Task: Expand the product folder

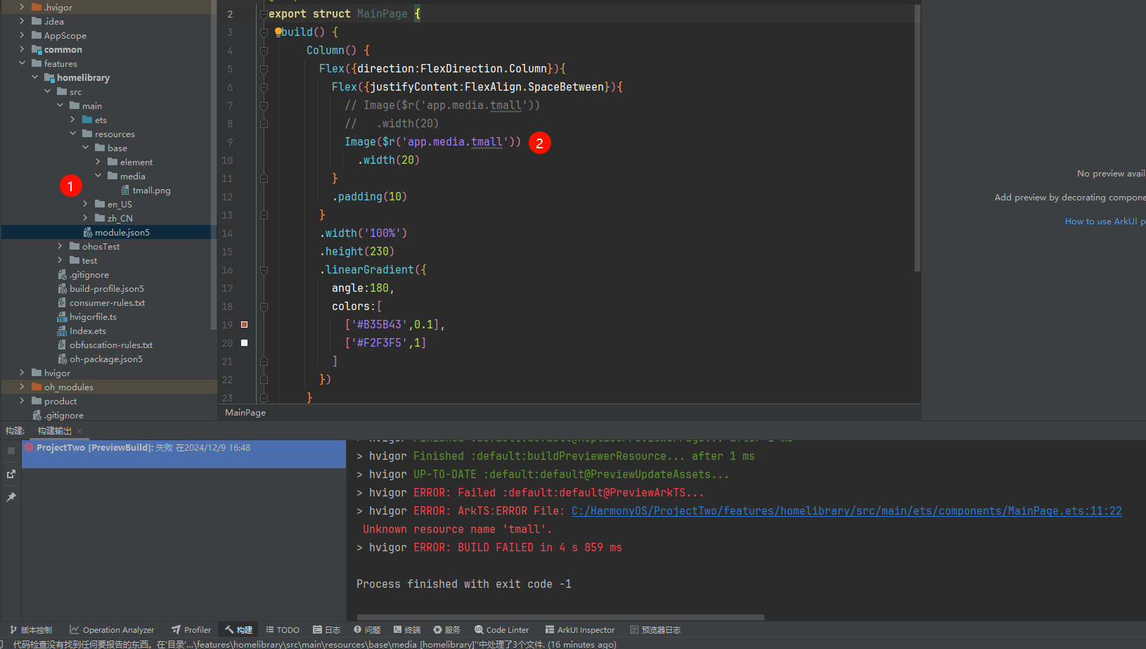Action: 22,401
